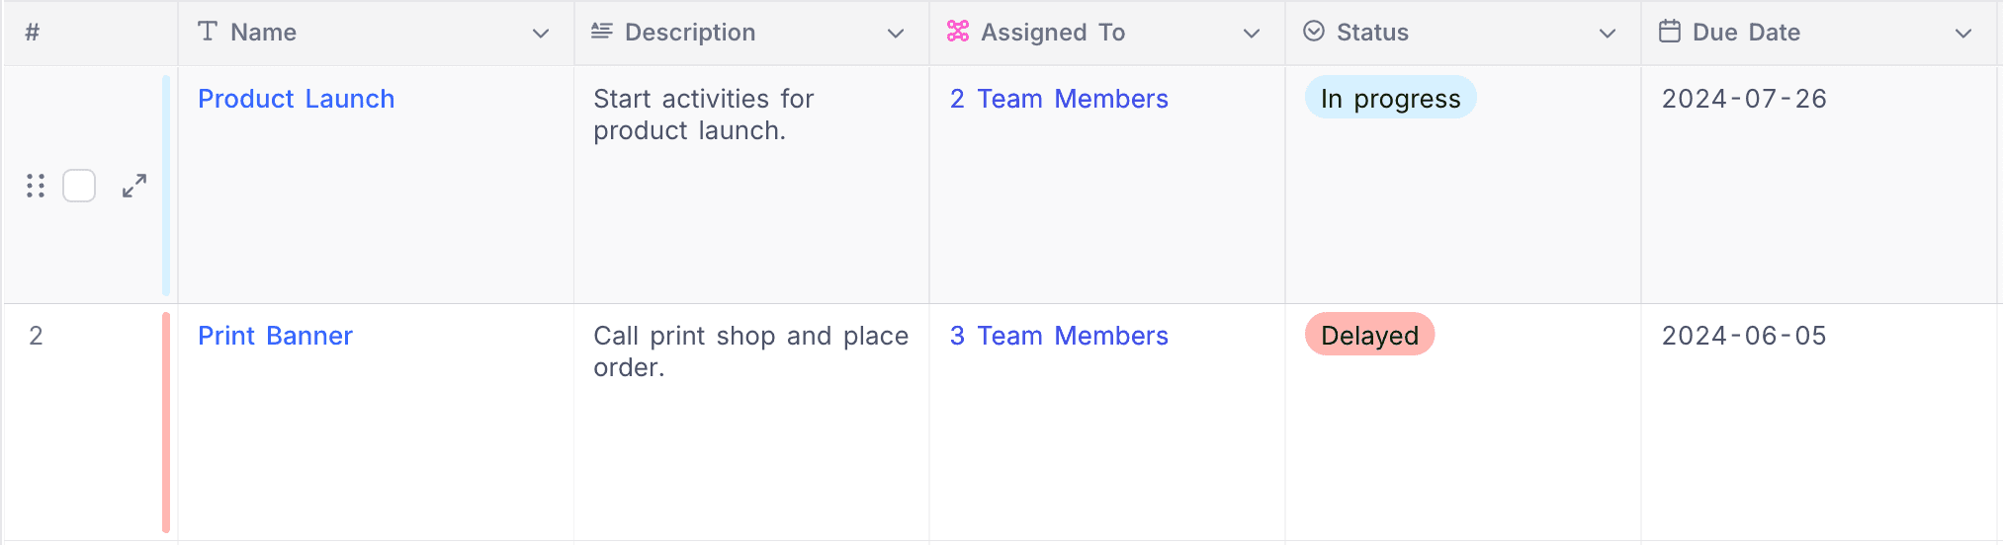2003x545 pixels.
Task: Click the Assigned To link-field icon
Action: point(957,32)
